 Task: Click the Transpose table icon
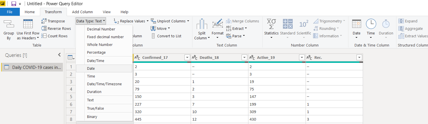(x=44, y=21)
